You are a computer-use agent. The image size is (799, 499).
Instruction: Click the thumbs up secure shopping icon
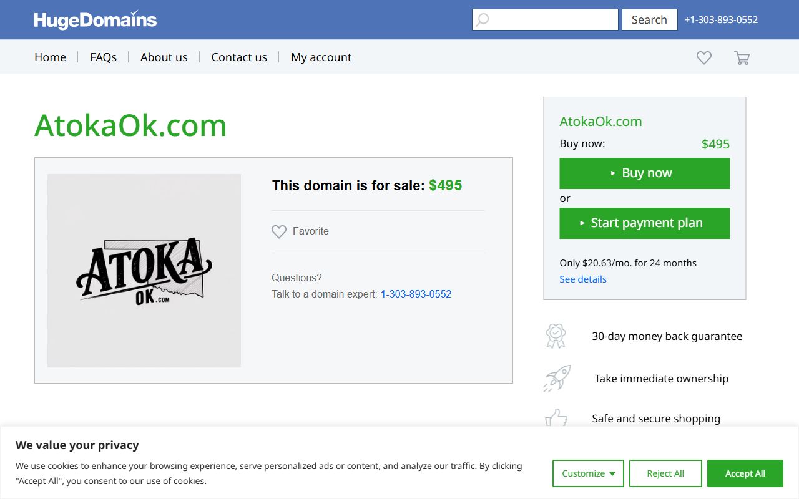[x=557, y=419]
